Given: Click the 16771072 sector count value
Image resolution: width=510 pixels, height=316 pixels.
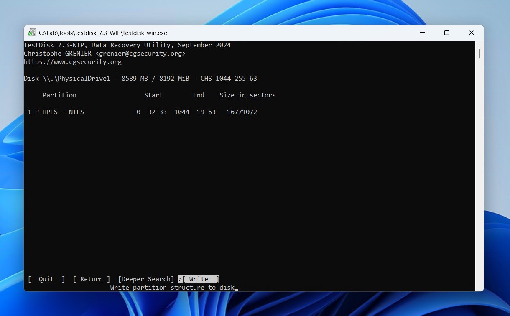Looking at the screenshot, I should [242, 112].
